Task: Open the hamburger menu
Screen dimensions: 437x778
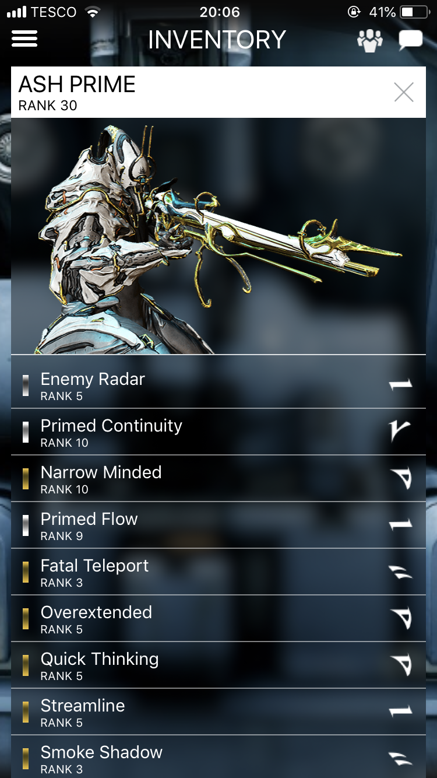Action: pos(24,39)
